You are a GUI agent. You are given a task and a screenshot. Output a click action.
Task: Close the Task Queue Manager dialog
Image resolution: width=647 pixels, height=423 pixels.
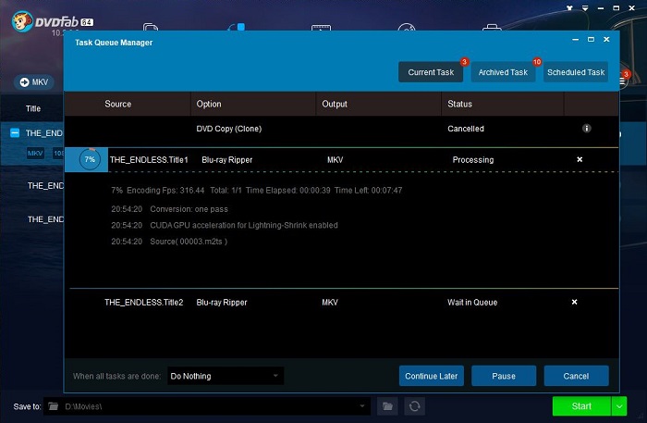pyautogui.click(x=606, y=39)
